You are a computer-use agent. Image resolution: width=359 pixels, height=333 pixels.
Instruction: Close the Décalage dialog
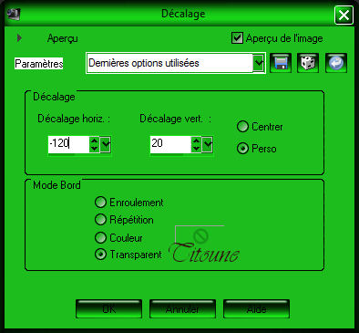point(344,15)
